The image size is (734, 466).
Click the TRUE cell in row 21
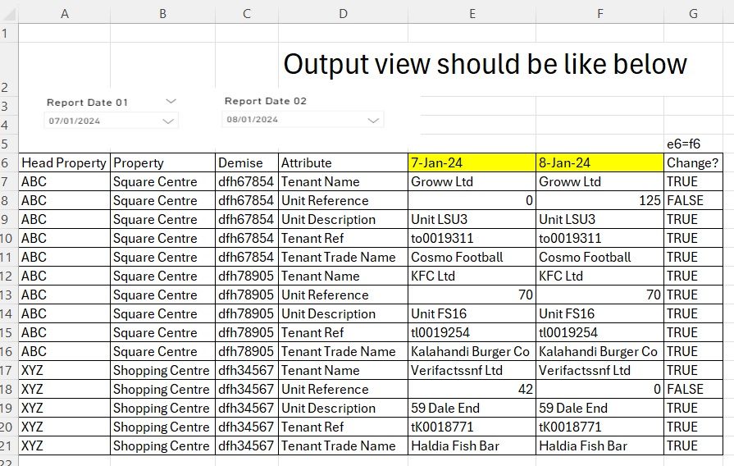[693, 445]
